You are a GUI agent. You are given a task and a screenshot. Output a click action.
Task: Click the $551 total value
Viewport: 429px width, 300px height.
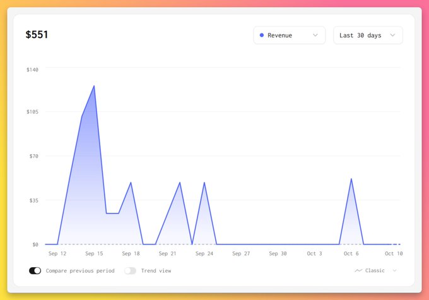tap(37, 35)
